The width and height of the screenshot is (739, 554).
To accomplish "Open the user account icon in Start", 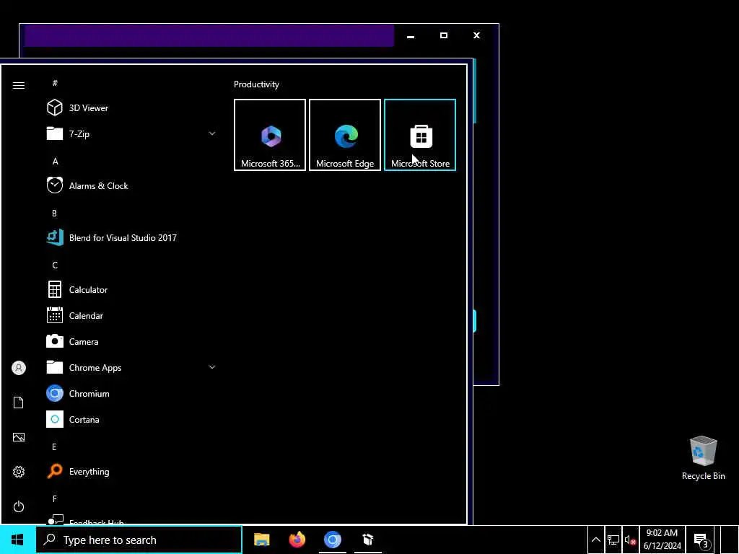I will pos(18,368).
